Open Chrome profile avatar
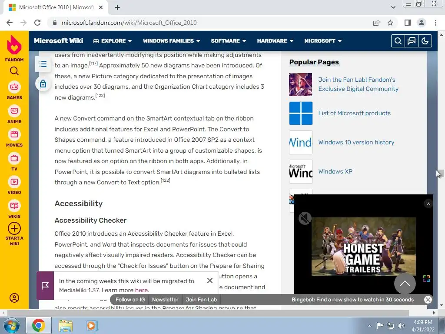This screenshot has width=445, height=334. (x=422, y=23)
